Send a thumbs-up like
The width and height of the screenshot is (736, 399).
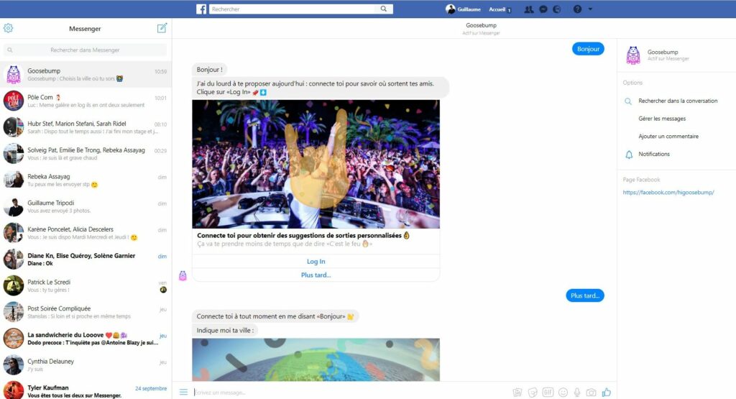[607, 392]
